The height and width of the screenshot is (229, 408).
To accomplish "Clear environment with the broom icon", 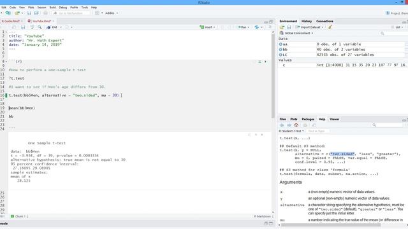I will (x=330, y=27).
